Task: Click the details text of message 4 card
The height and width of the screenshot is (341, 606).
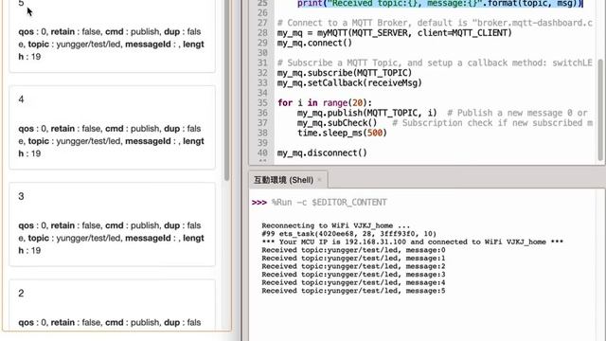Action: (x=112, y=141)
